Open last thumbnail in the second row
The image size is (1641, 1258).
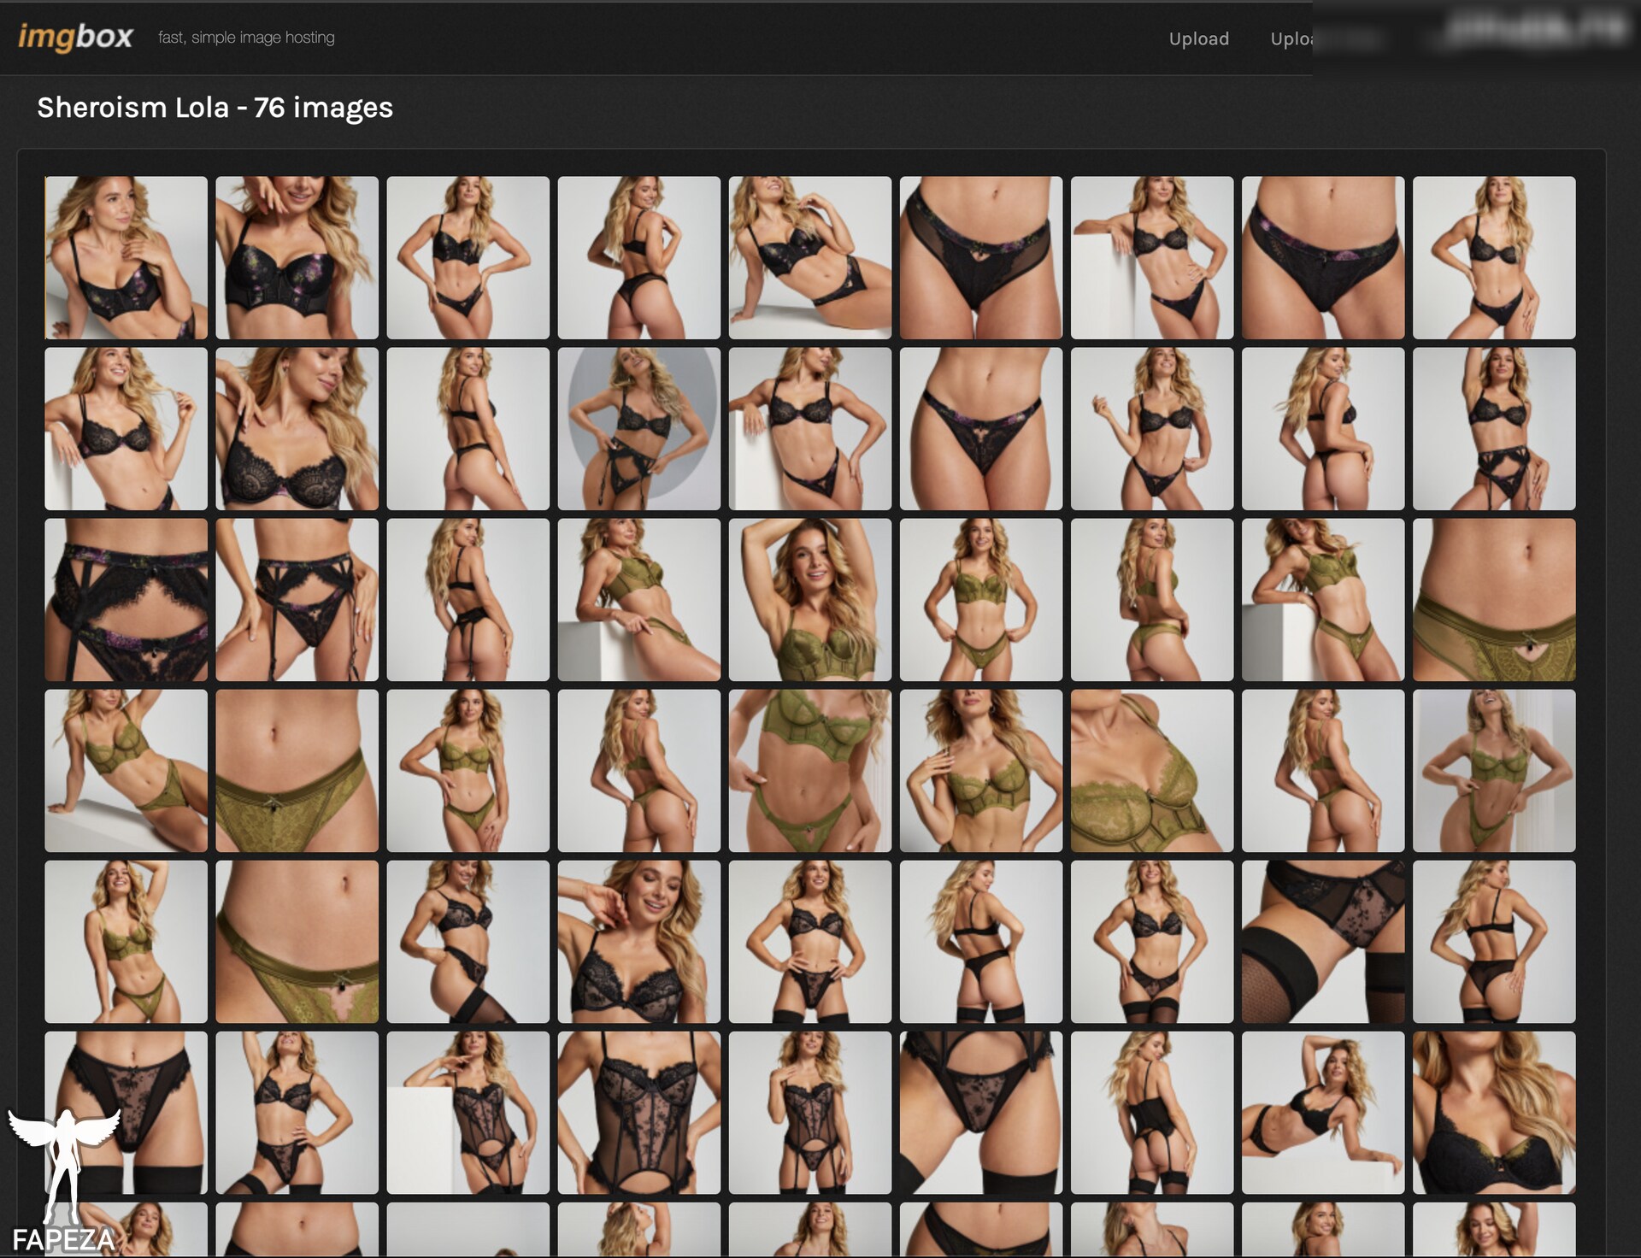click(1494, 429)
